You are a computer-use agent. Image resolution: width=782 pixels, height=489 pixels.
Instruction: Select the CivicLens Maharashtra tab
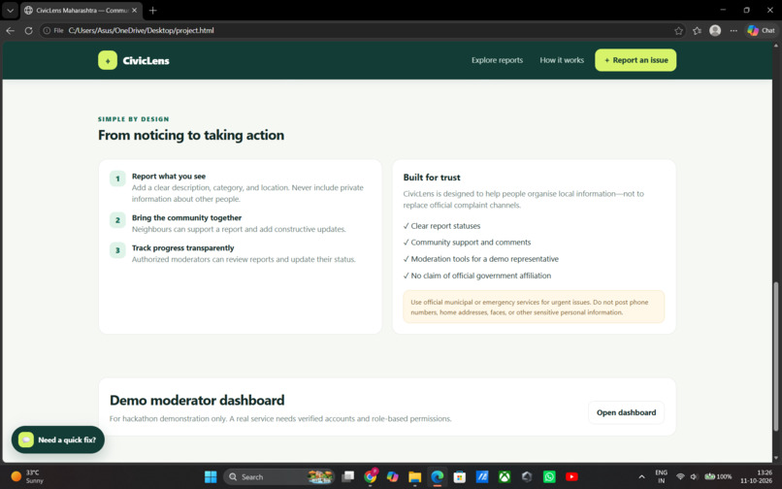click(x=80, y=10)
